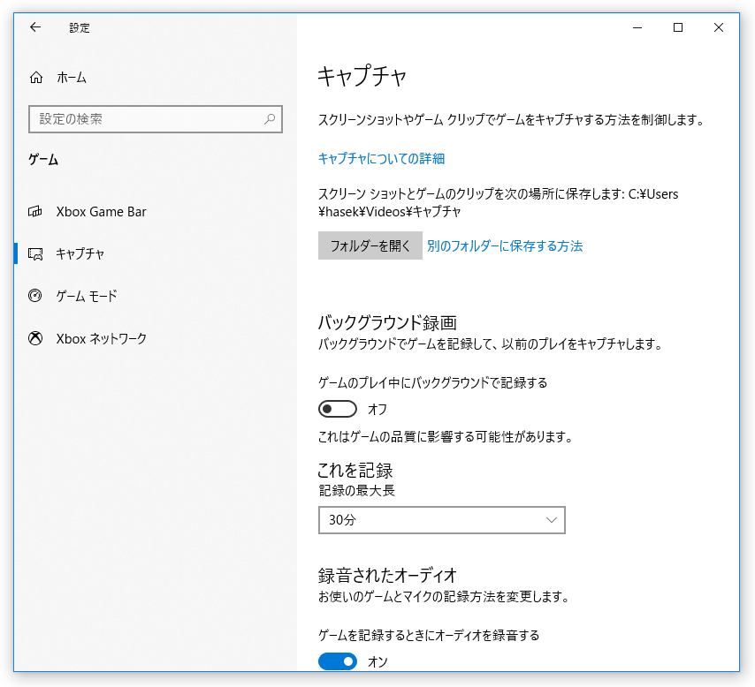The width and height of the screenshot is (755, 687).
Task: Click the 設定 window title text
Action: [x=80, y=28]
